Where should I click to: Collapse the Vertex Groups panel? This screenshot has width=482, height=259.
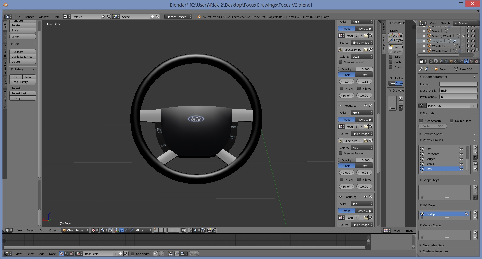[x=421, y=140]
